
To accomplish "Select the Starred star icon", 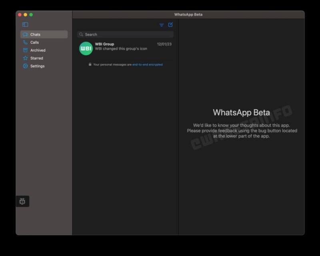I will point(25,58).
